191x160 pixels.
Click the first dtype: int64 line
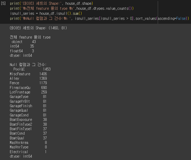[x=21, y=55]
